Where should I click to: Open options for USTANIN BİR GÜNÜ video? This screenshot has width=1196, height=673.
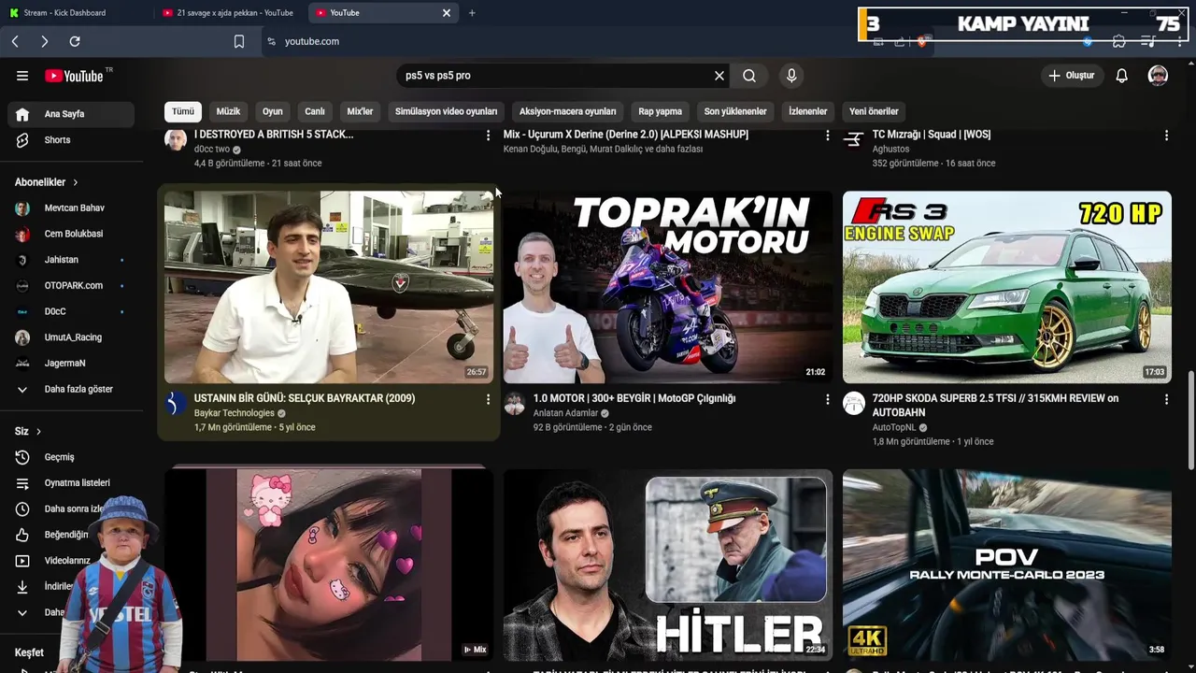(x=488, y=399)
